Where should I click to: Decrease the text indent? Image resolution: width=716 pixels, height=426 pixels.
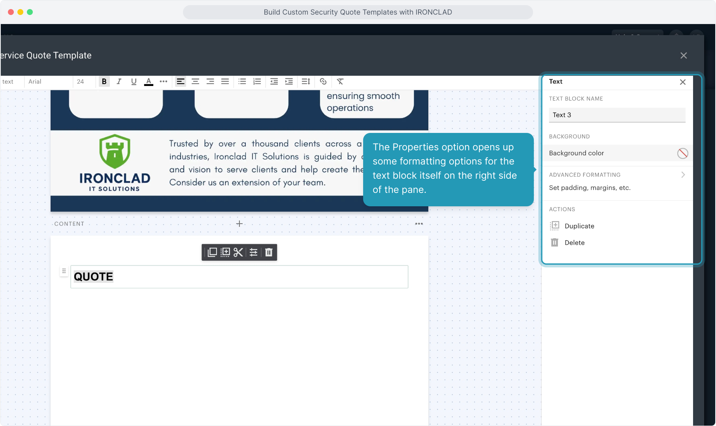click(274, 82)
